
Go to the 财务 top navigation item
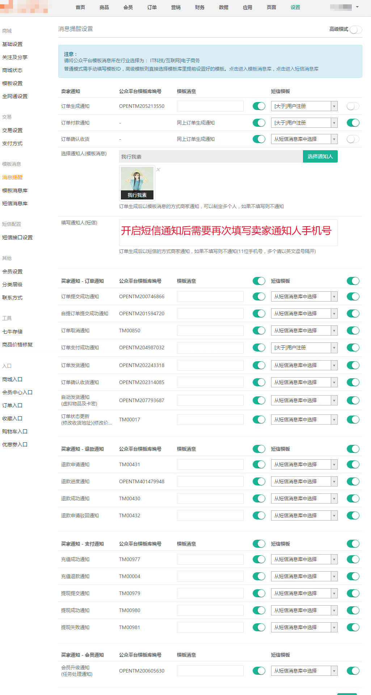[199, 7]
